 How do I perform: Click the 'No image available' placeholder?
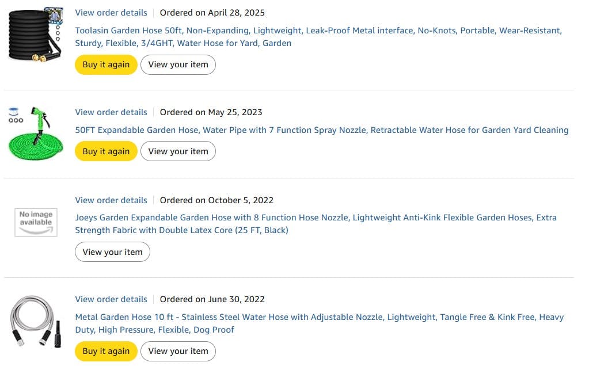pos(36,222)
